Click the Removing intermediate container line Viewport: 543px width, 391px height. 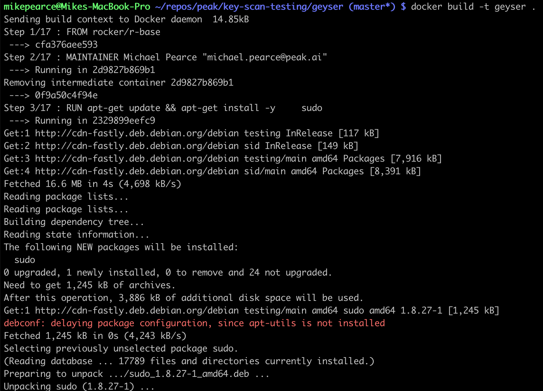click(x=119, y=83)
